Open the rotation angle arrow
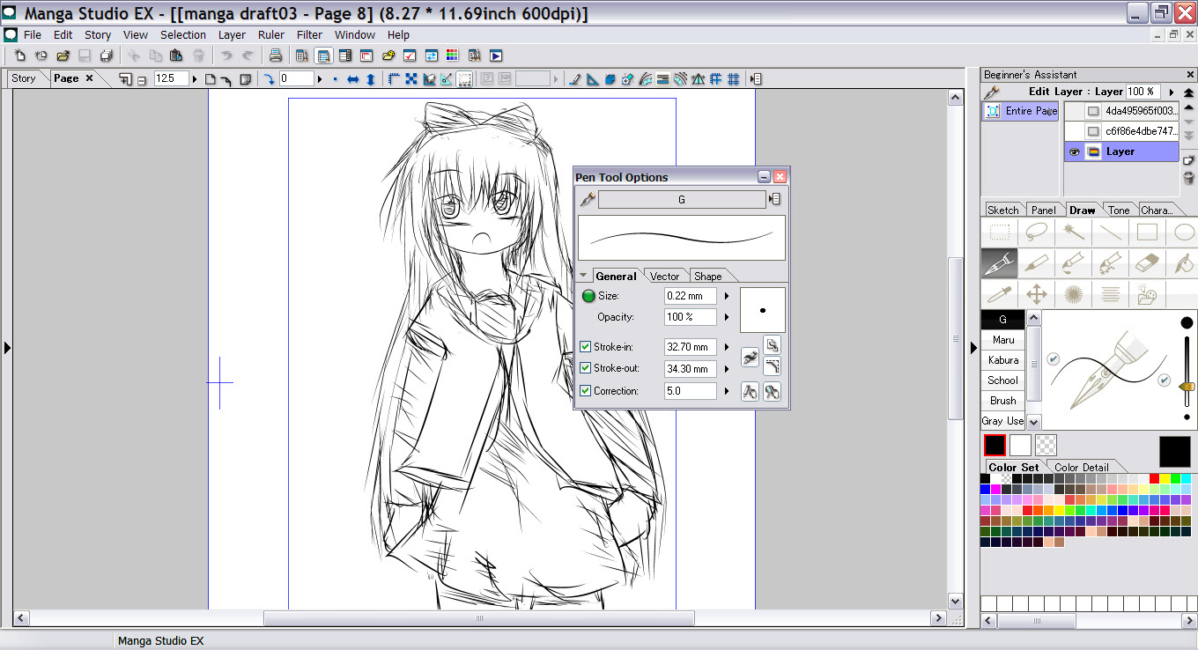Screen dimensions: 1198x650 321,79
